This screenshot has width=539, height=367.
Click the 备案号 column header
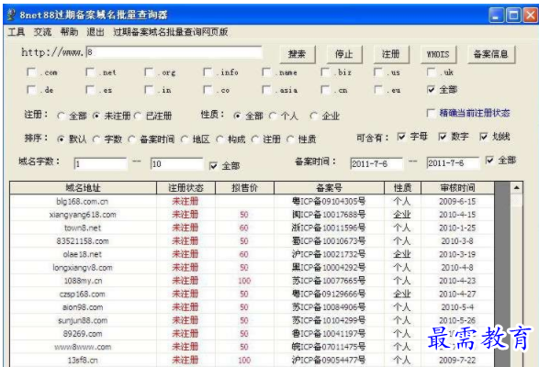pos(329,187)
